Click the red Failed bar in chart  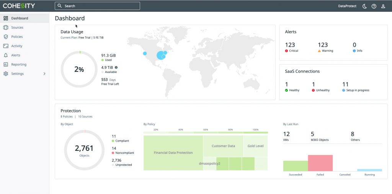click(320, 163)
